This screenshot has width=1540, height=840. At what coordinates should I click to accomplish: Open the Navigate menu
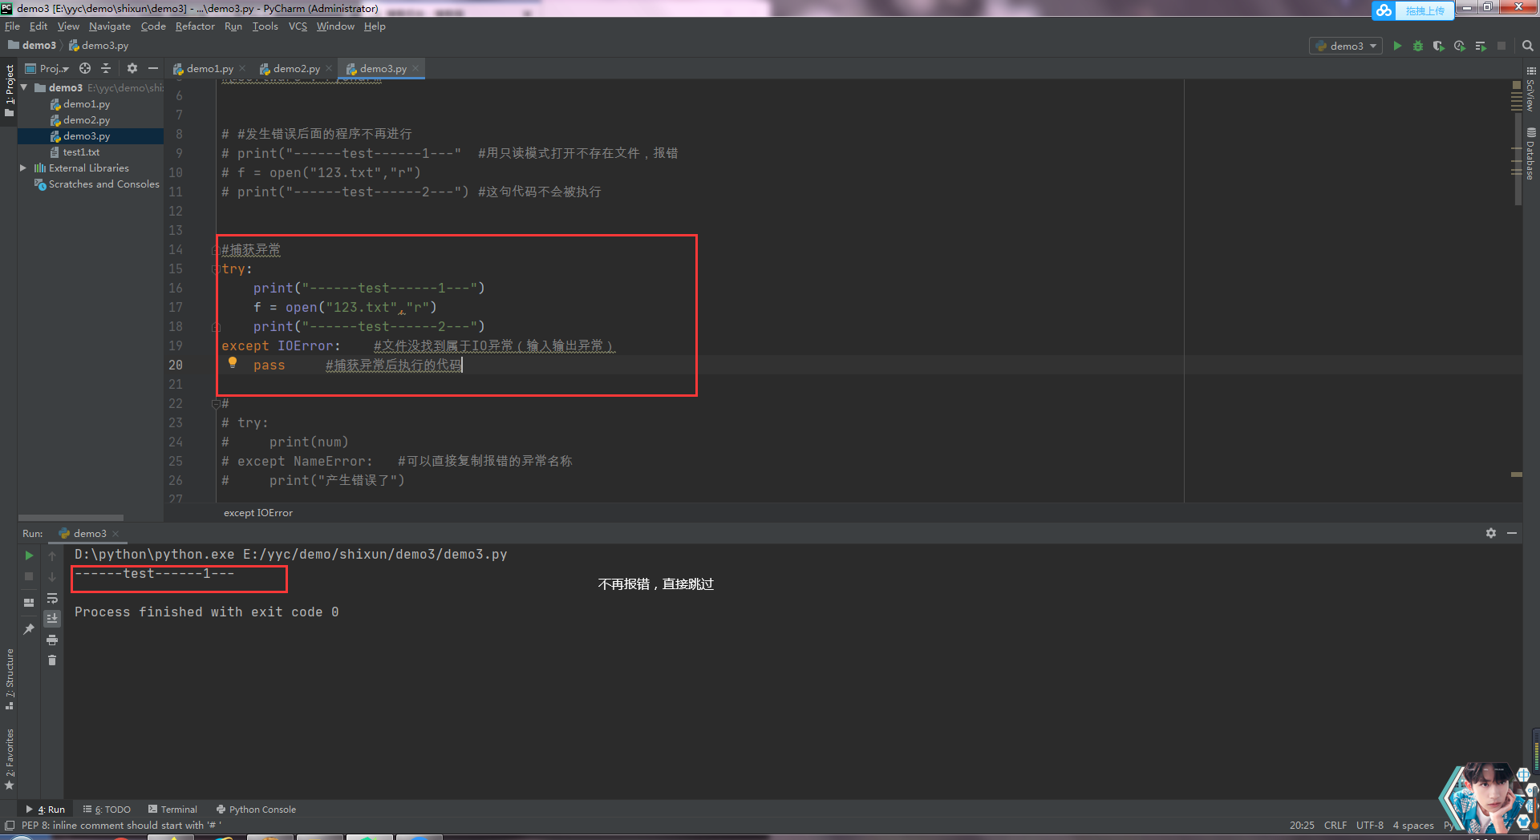(x=110, y=26)
